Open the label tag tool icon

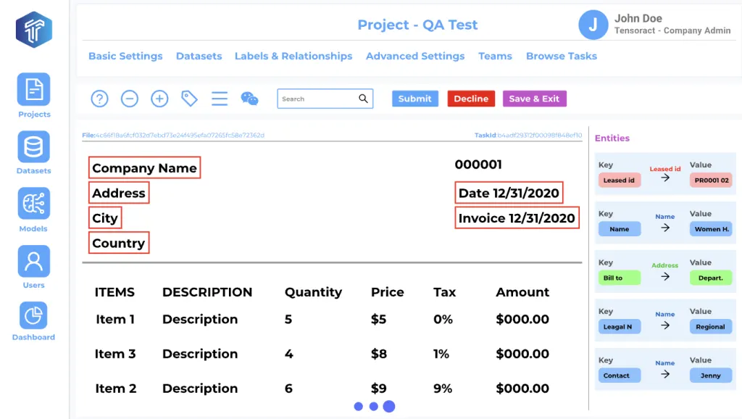[x=188, y=98]
